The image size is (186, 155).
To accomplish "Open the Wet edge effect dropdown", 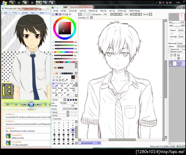I will tap(181, 37).
